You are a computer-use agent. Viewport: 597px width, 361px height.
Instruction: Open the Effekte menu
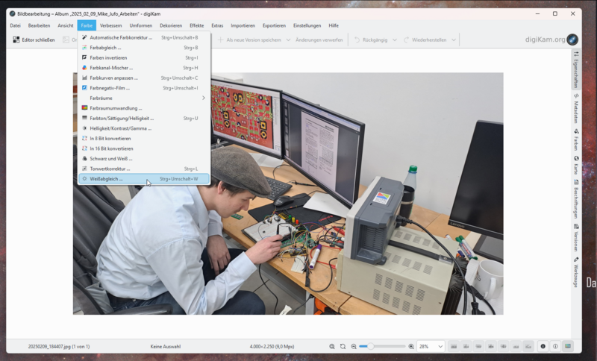point(197,25)
